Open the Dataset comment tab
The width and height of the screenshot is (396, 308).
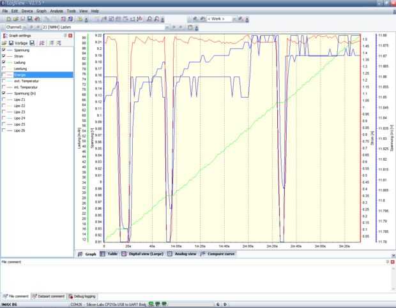pos(49,296)
